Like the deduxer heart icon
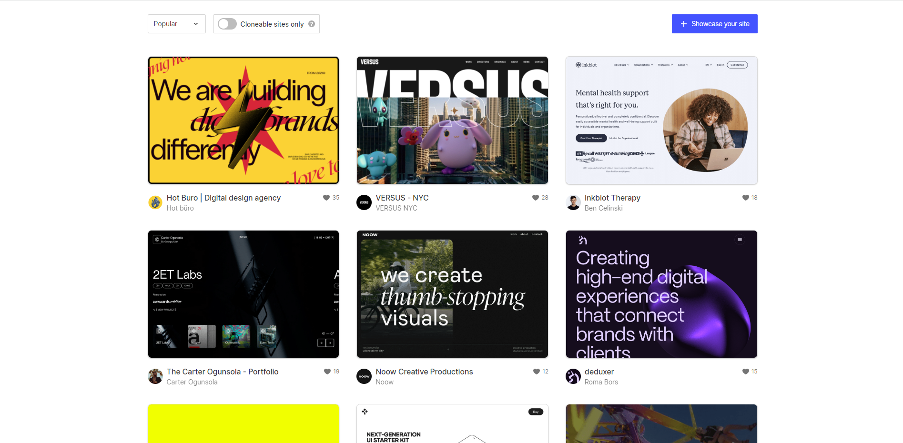This screenshot has height=443, width=903. point(745,372)
